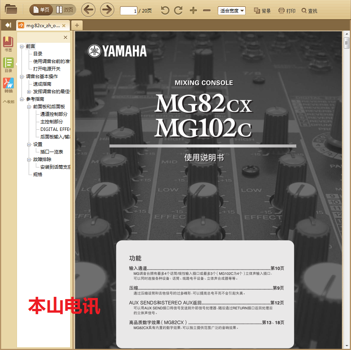The height and width of the screenshot is (350, 351).
Task: Collapse the sidebar with arrow icon
Action: click(8, 25)
